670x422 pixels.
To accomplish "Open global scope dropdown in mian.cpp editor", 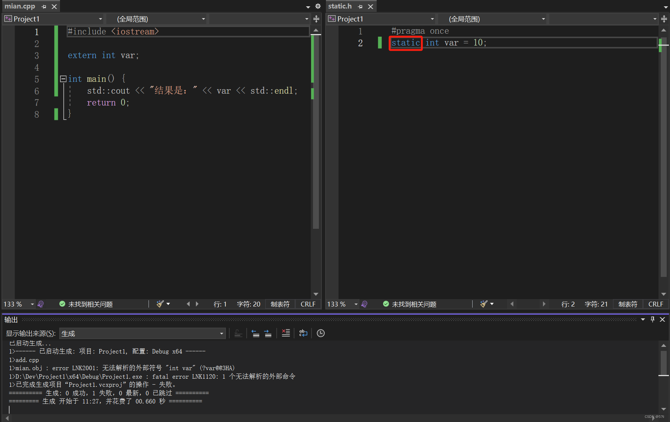I will point(157,19).
